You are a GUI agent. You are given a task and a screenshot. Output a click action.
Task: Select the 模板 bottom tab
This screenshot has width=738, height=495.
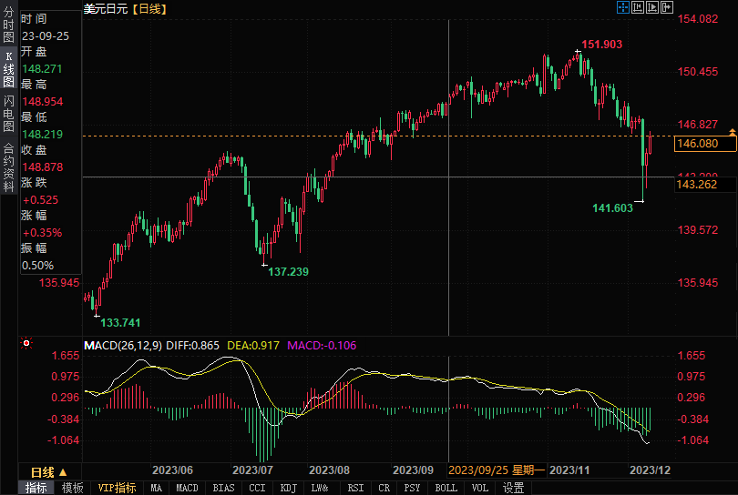point(72,488)
